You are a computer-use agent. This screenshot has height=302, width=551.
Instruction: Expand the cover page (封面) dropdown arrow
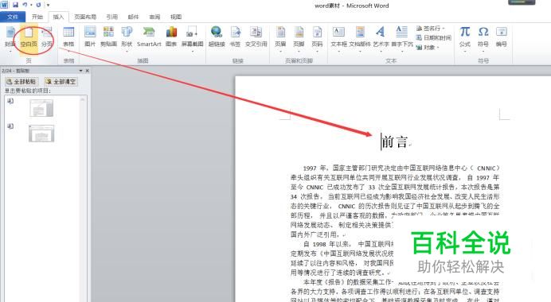[10, 51]
